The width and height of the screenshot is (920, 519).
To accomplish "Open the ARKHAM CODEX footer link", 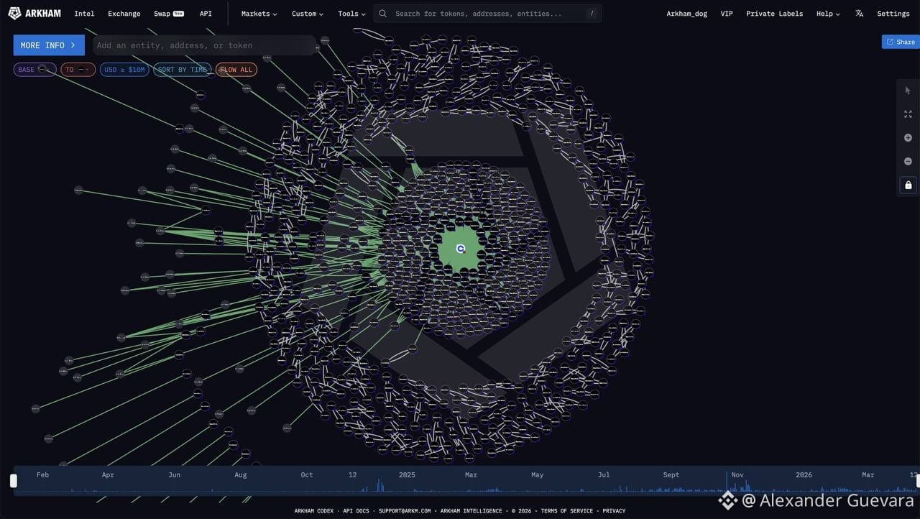I will (314, 511).
